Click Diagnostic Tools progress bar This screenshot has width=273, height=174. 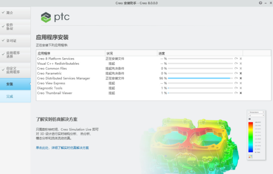coord(200,88)
